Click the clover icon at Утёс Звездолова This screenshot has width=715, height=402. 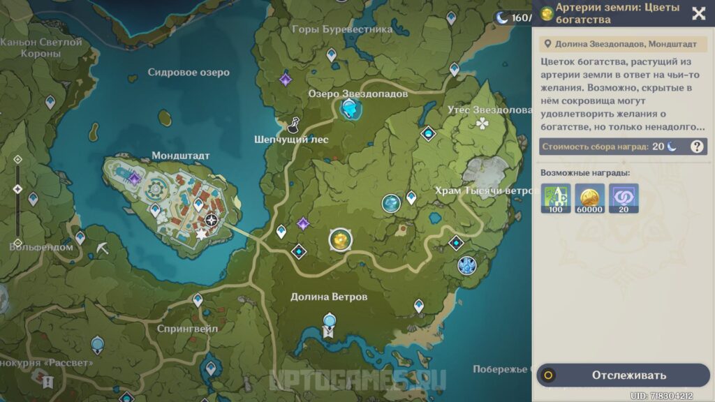tap(482, 124)
